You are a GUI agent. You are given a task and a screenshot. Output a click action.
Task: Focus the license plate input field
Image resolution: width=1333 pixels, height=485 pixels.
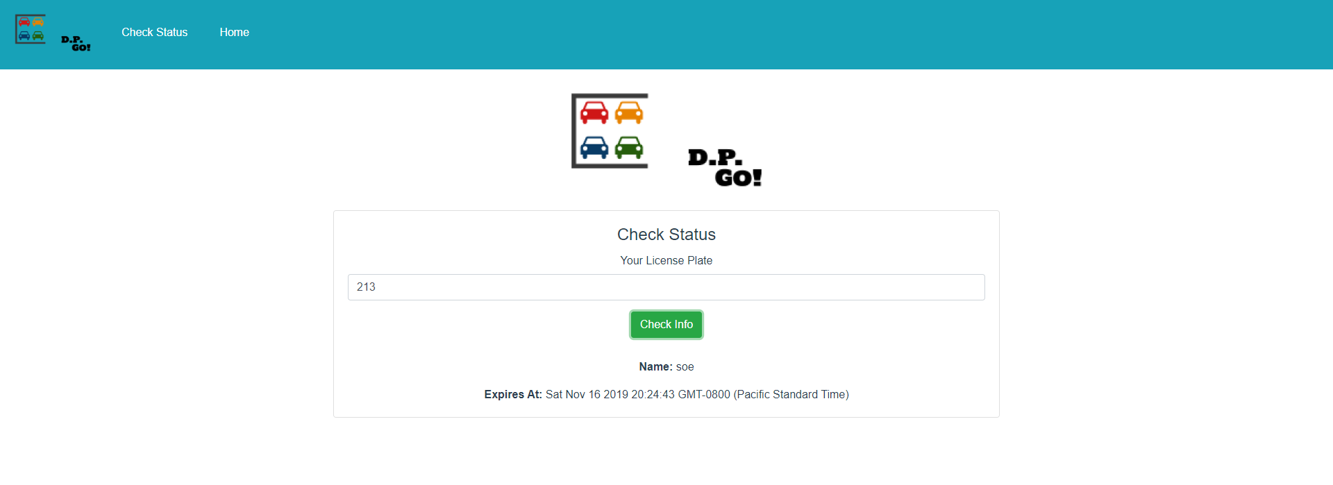coord(666,287)
